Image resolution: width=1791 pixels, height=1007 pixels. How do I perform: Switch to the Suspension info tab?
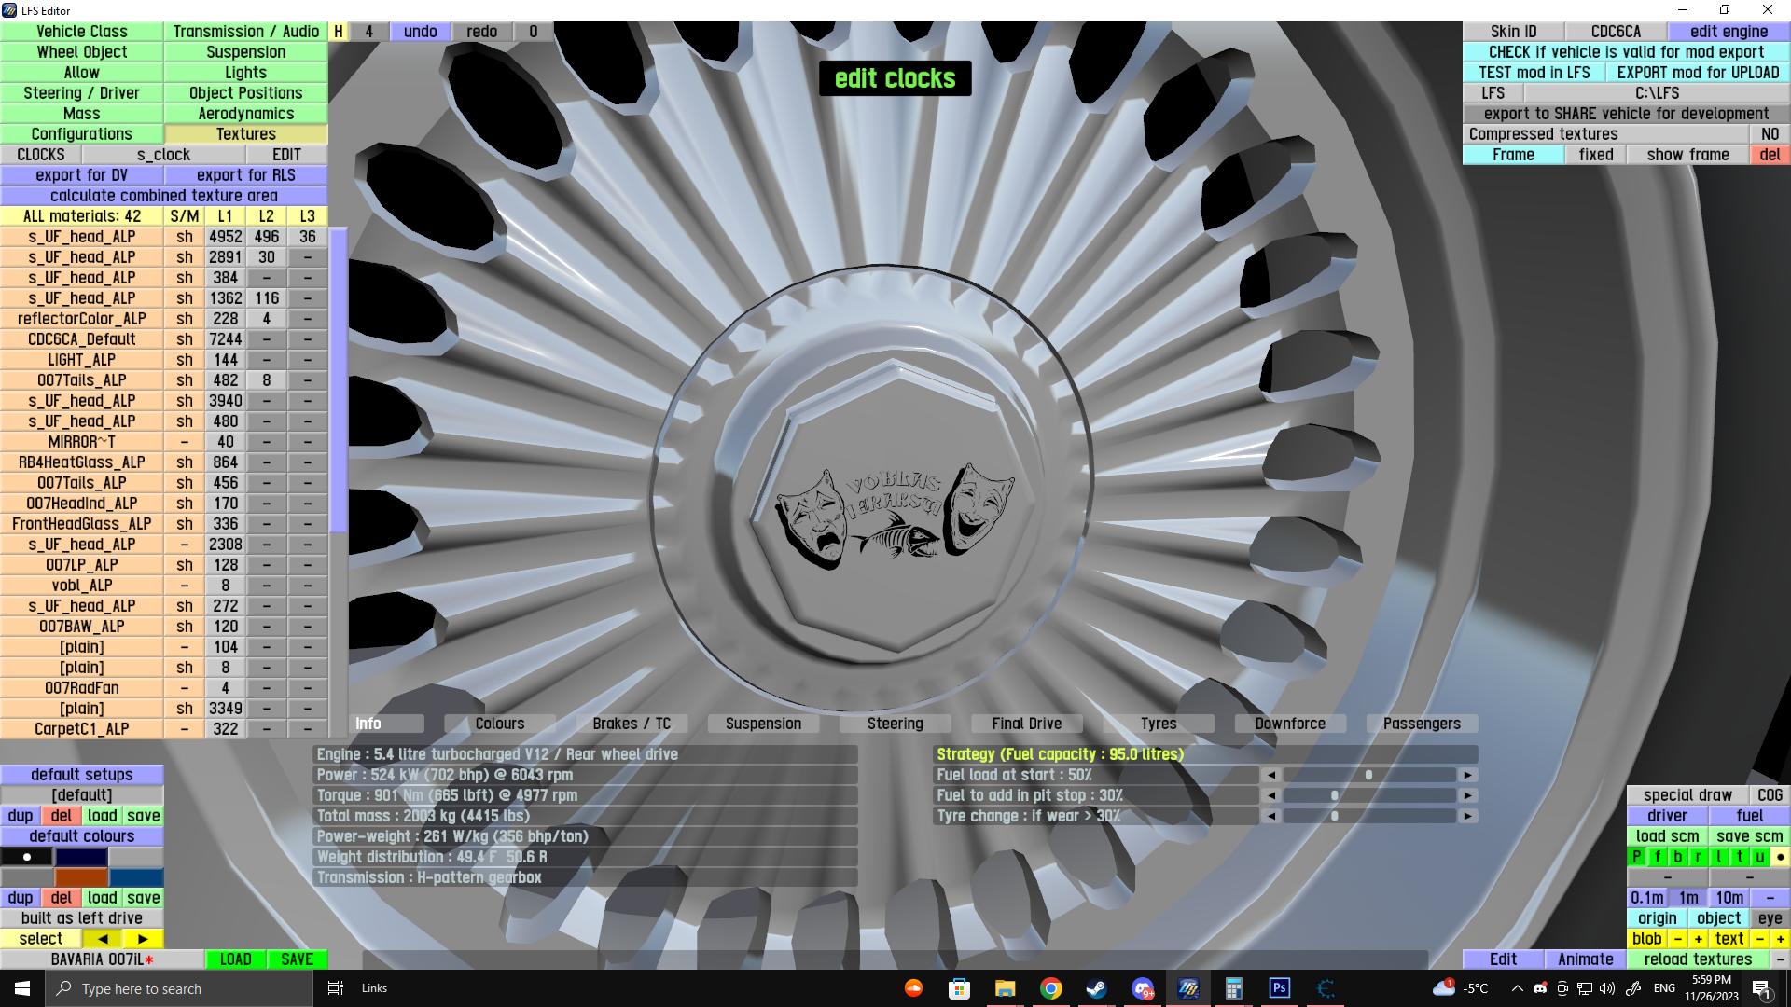point(763,724)
